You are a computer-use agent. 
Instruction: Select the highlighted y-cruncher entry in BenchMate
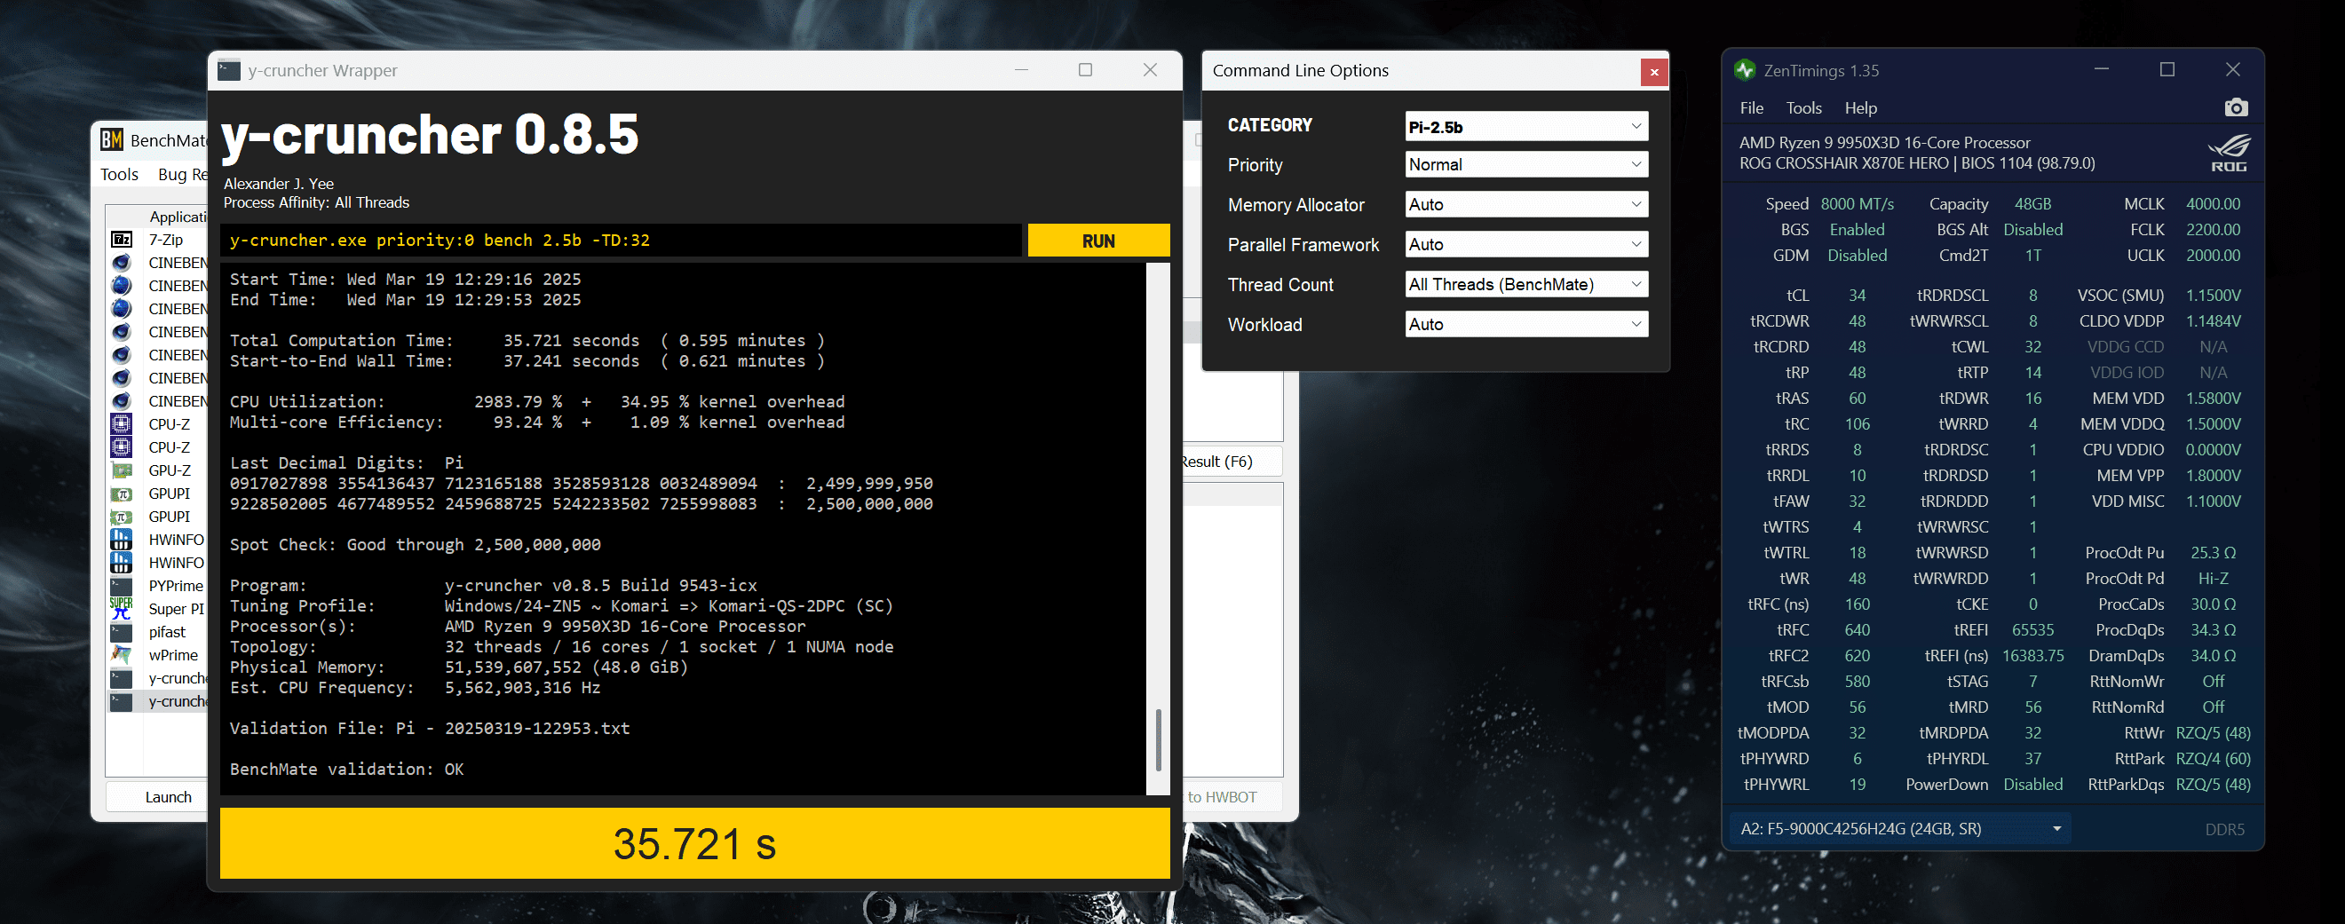(158, 702)
